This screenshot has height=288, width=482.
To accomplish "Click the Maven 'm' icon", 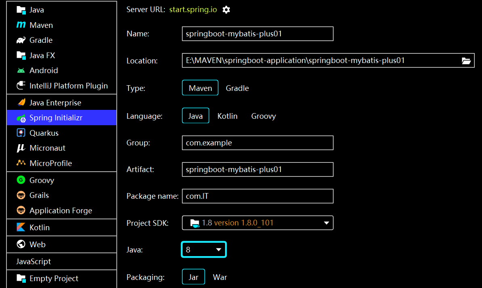I will pyautogui.click(x=21, y=25).
